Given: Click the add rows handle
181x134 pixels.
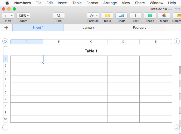Looking at the screenshot, I should (x=5, y=127).
